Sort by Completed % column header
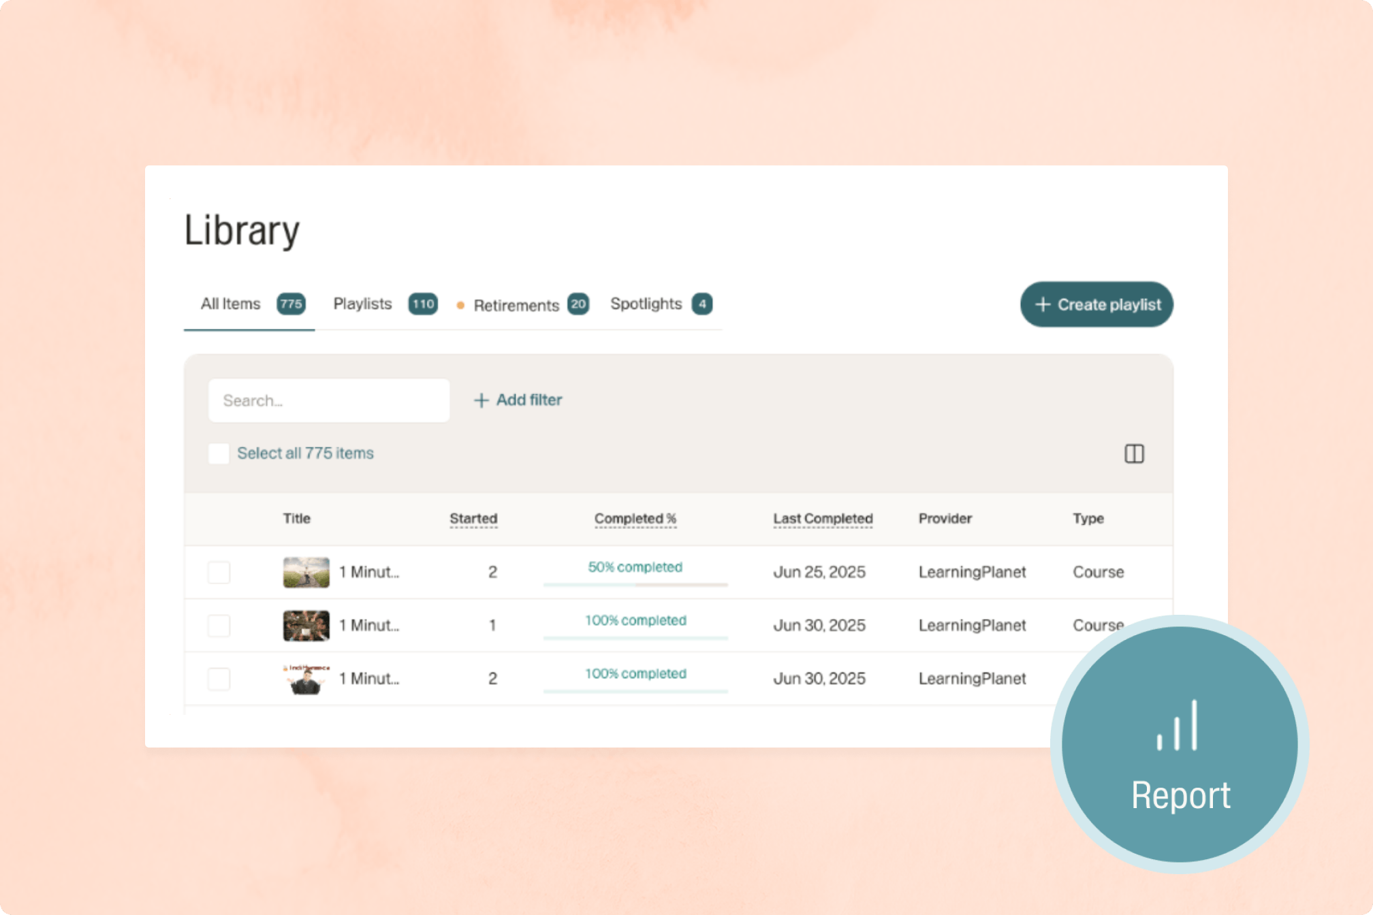 click(x=635, y=519)
